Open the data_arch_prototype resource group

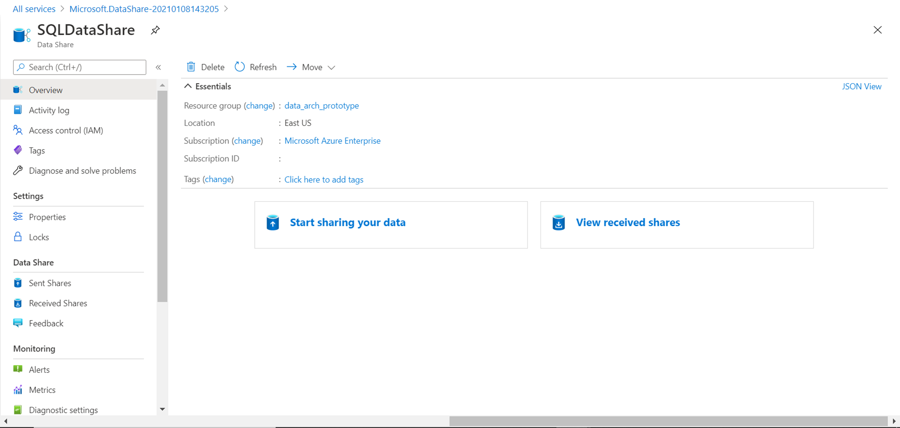click(x=322, y=106)
